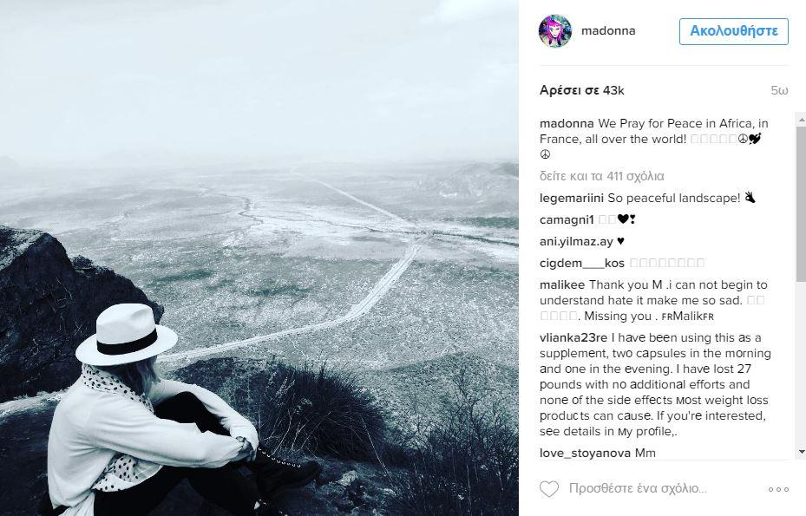
Task: View the 43k likes list
Action: (582, 90)
